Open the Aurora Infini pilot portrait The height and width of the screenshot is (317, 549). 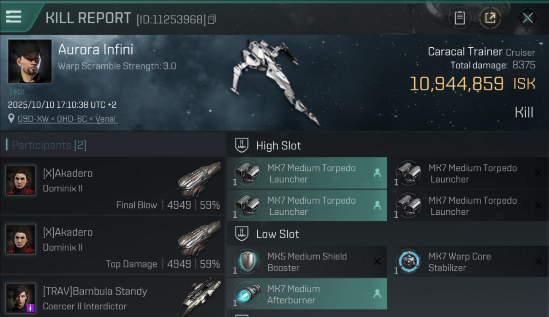point(30,61)
